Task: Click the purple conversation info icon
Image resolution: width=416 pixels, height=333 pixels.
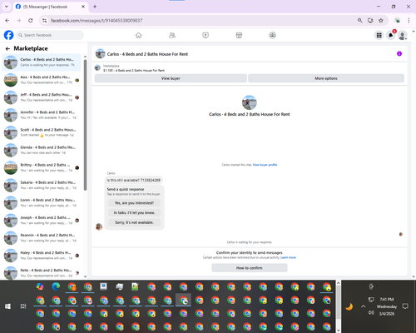Action: 399,53
